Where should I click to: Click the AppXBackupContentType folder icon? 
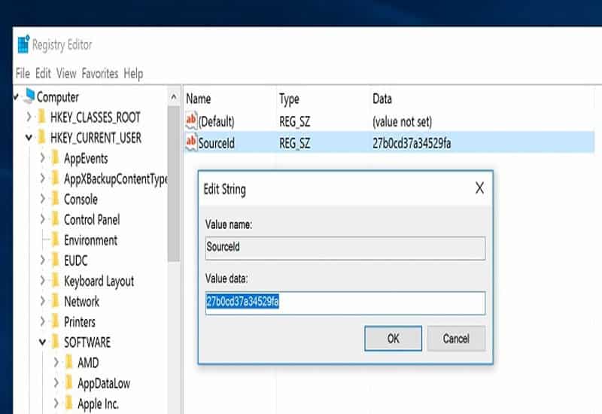tap(55, 178)
